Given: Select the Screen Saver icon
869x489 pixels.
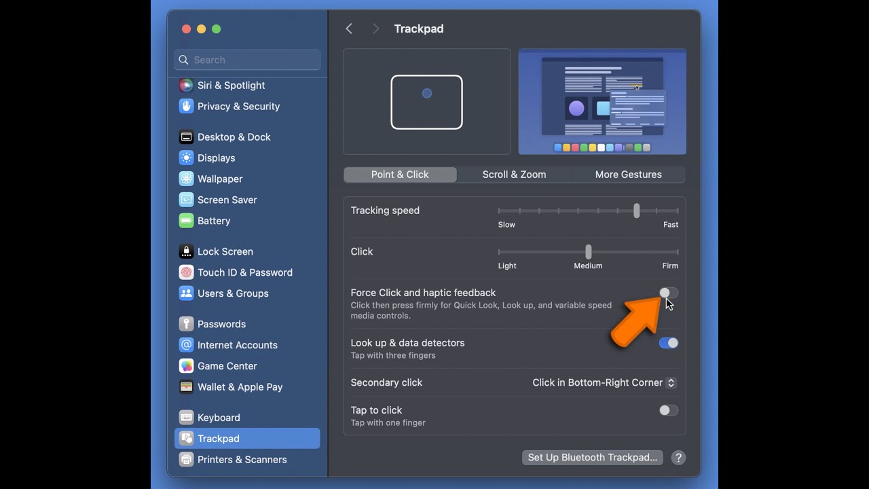Looking at the screenshot, I should click(x=186, y=200).
